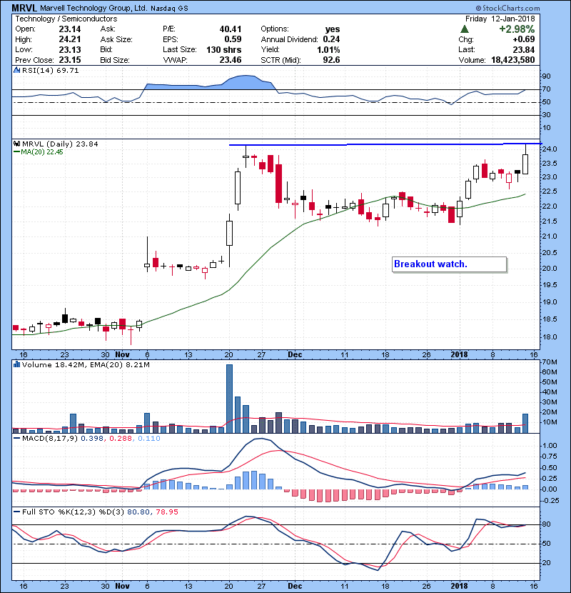Click the 'MA(20) 22.45' legend label

pos(41,152)
